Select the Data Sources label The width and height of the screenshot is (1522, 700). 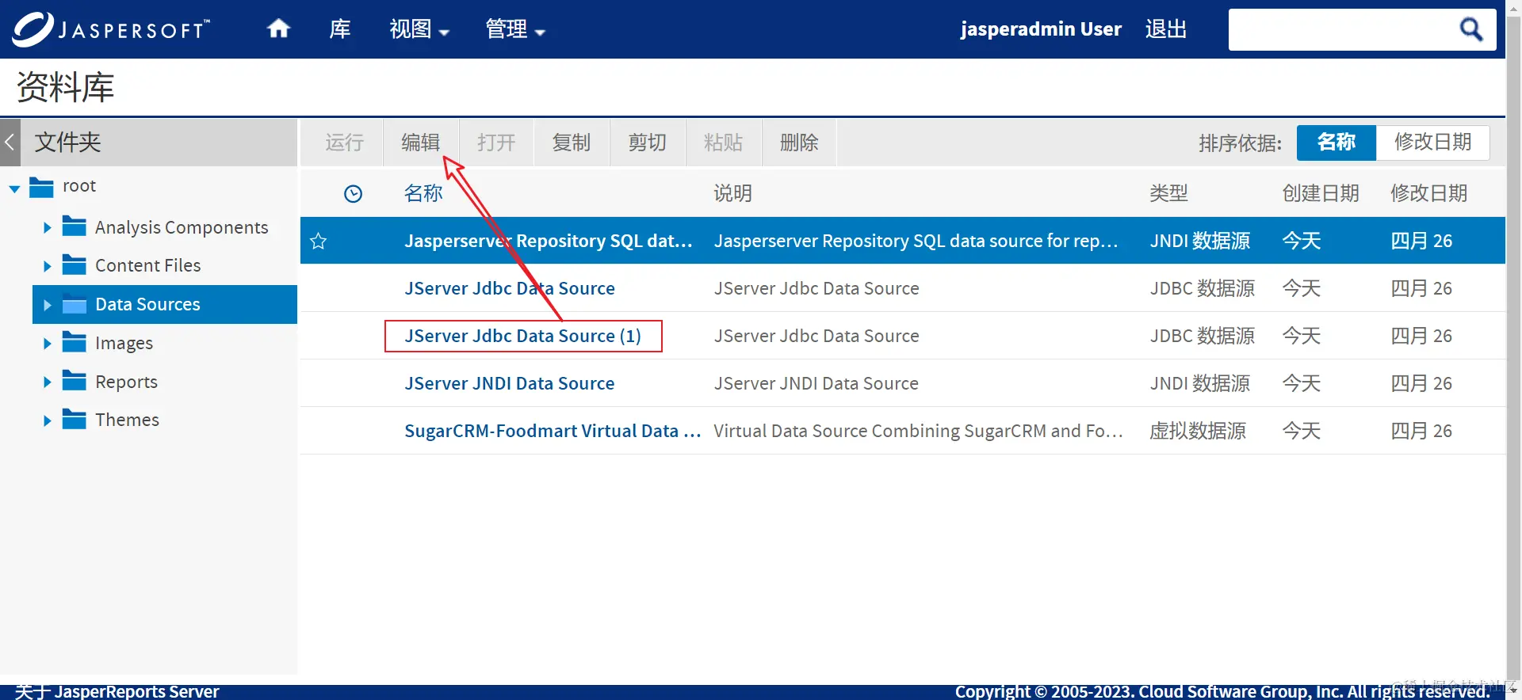click(x=147, y=304)
